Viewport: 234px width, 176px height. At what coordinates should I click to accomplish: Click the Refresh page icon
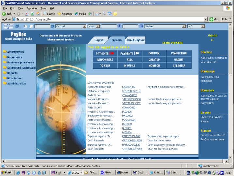[32, 14]
